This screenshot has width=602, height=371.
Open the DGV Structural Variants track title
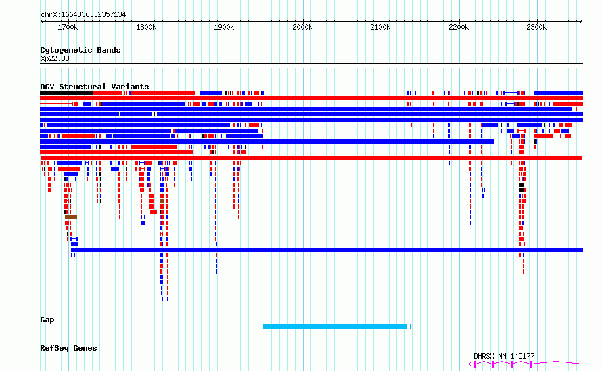[x=95, y=87]
